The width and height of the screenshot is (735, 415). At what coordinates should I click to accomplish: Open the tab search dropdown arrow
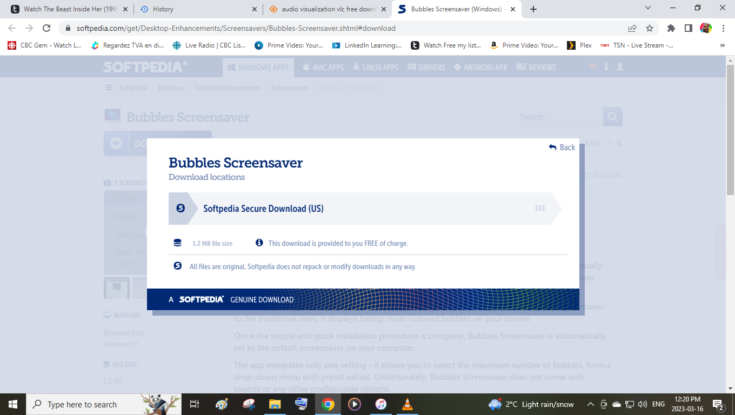tap(649, 8)
